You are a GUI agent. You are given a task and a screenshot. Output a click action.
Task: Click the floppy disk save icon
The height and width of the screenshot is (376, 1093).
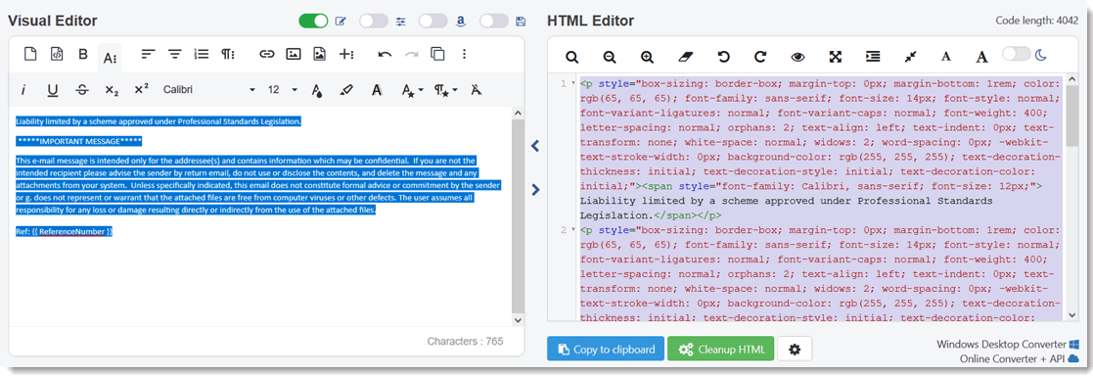521,22
